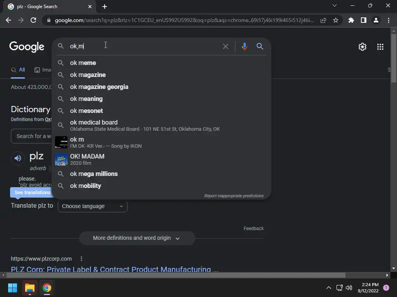Click 'Report inappropriate predictions'
Image resolution: width=397 pixels, height=297 pixels.
(234, 196)
